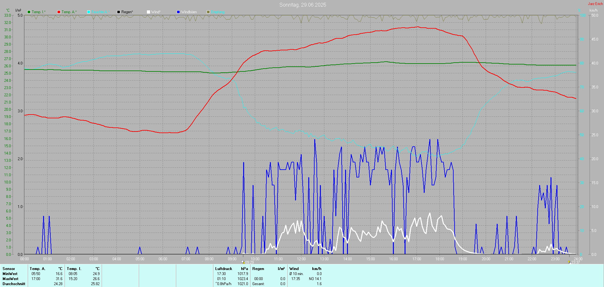Click the 'MinWert' row header
Image resolution: width=604 pixels, height=287 pixels.
[x=10, y=274]
